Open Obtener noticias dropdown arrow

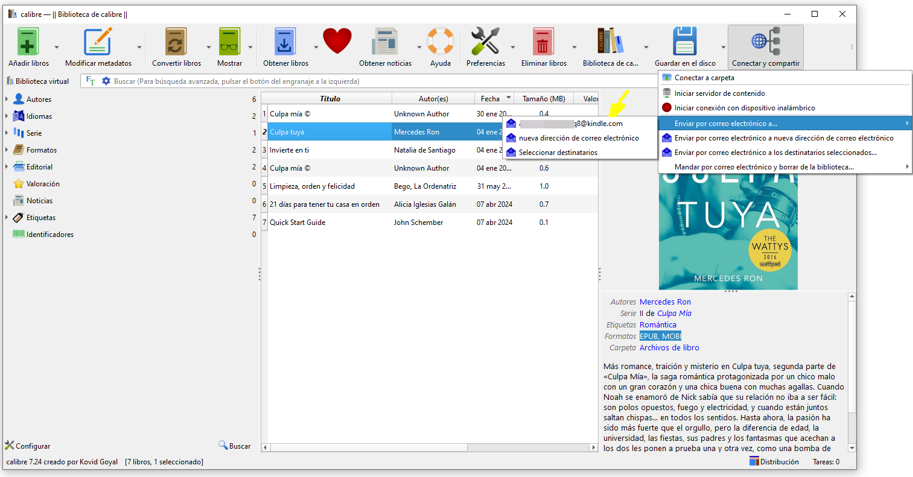pos(419,47)
